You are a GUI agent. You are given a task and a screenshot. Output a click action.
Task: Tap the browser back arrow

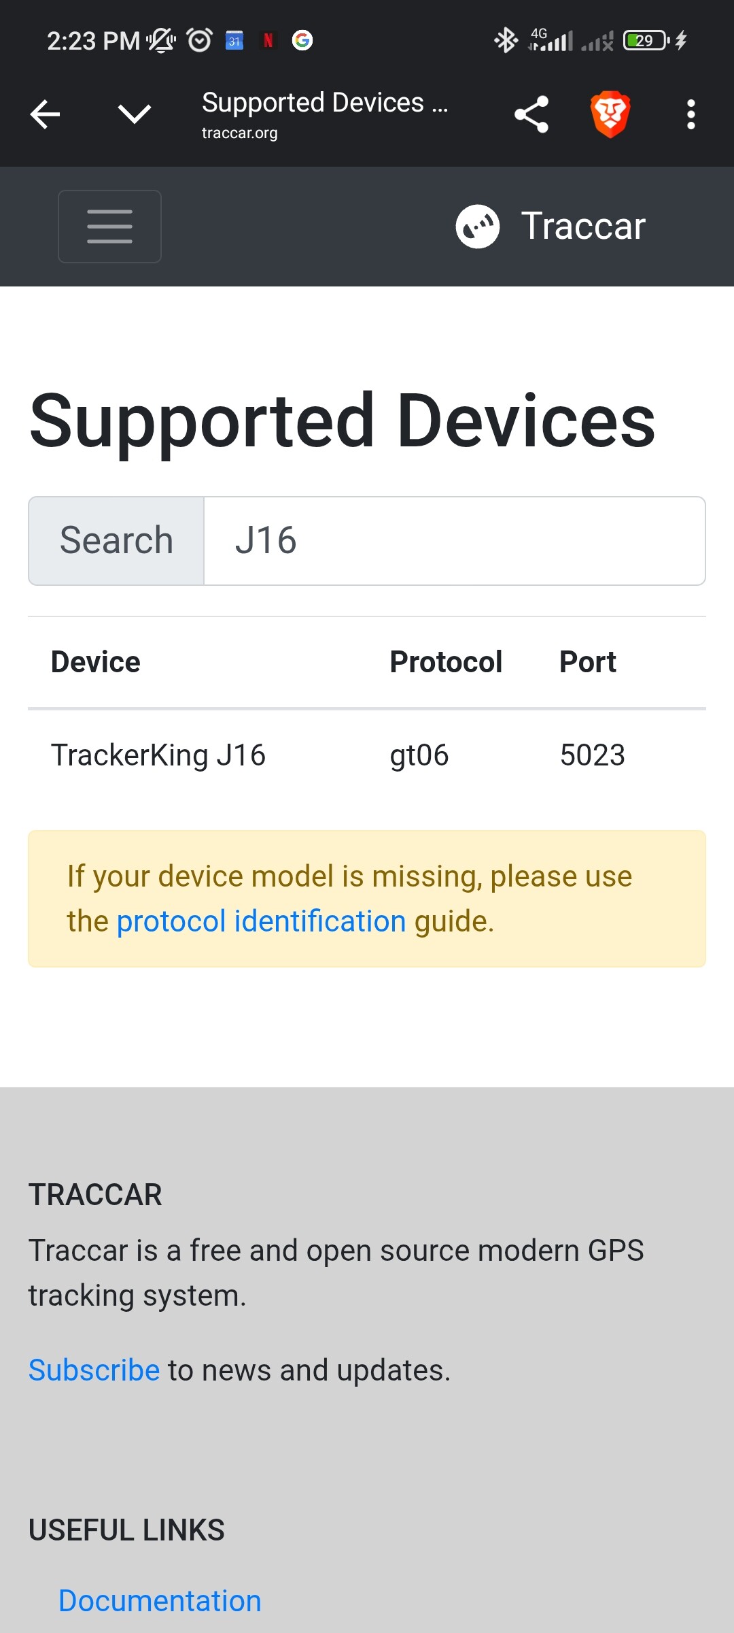pos(46,114)
